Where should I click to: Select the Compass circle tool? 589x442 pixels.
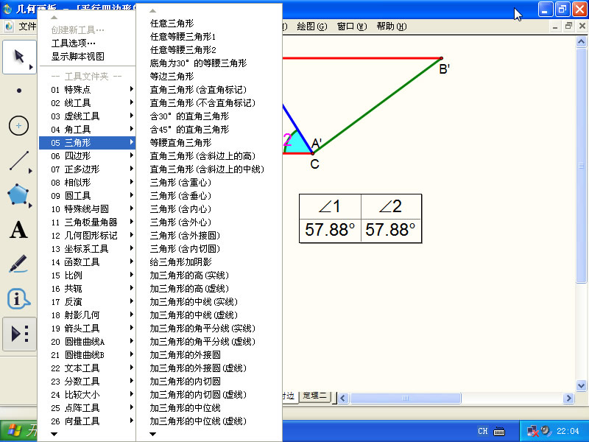19,126
